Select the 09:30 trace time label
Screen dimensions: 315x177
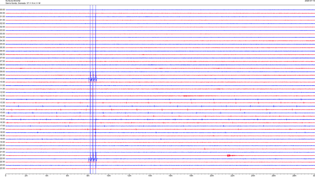click(x=3, y=75)
